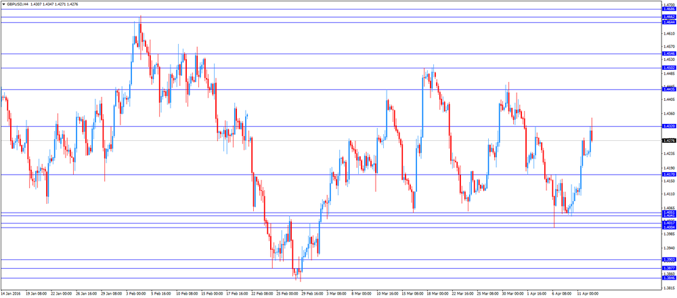Click the 1.4235 price scale value
The height and width of the screenshot is (298, 677).
pyautogui.click(x=669, y=154)
